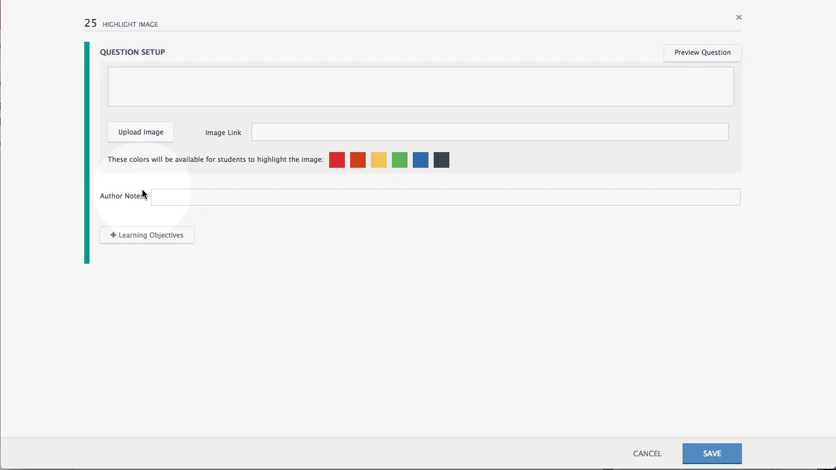The width and height of the screenshot is (836, 470).
Task: Select the yellow highlight color swatch
Action: coord(379,160)
